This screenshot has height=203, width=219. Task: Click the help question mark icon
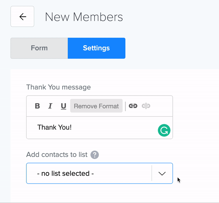95,155
